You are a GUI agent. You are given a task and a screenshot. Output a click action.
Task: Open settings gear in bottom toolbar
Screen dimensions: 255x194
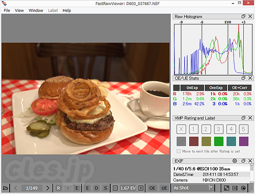(243, 188)
